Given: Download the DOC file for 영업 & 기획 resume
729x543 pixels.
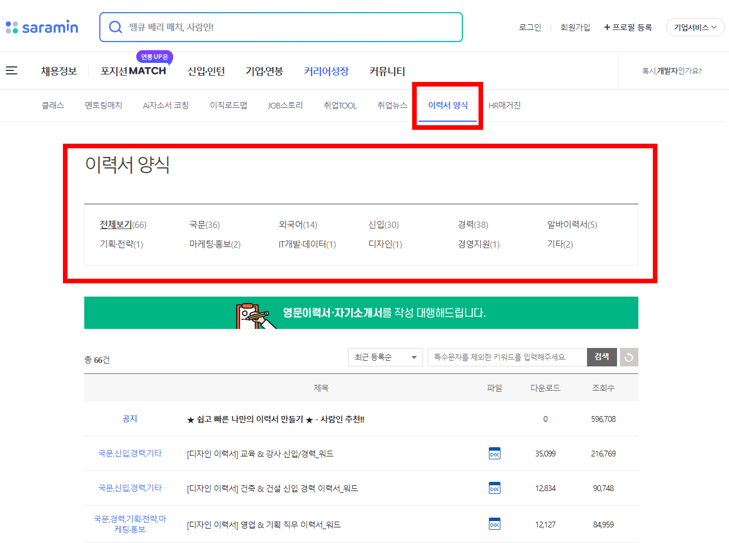Looking at the screenshot, I should coord(495,524).
